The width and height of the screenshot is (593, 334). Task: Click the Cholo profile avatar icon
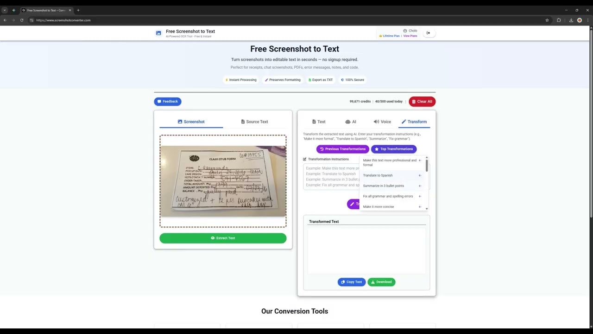point(405,31)
